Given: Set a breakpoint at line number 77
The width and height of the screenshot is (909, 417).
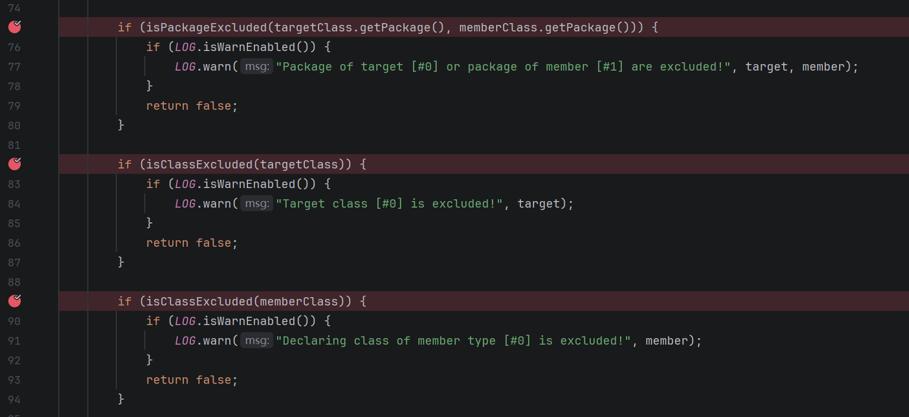Looking at the screenshot, I should coord(14,66).
